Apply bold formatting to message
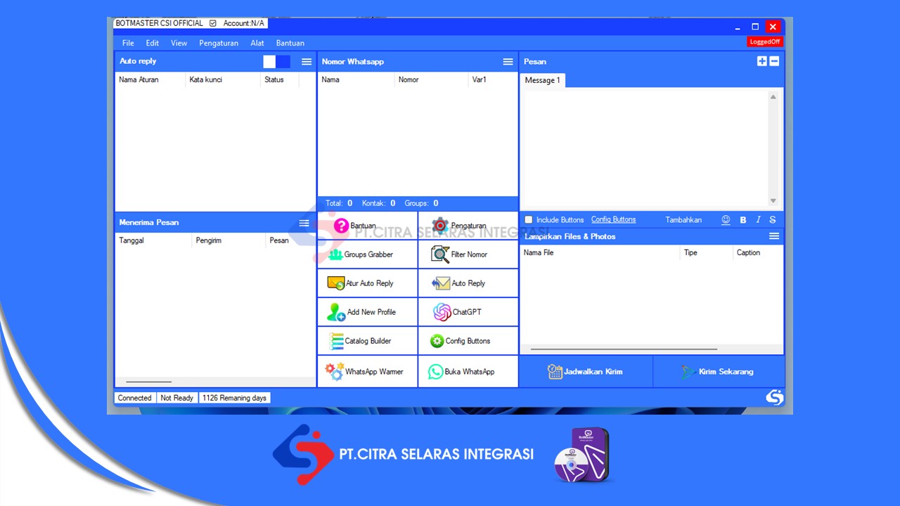This screenshot has height=506, width=900. tap(743, 220)
